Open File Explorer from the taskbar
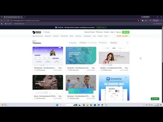163x122 pixels. pos(87,105)
